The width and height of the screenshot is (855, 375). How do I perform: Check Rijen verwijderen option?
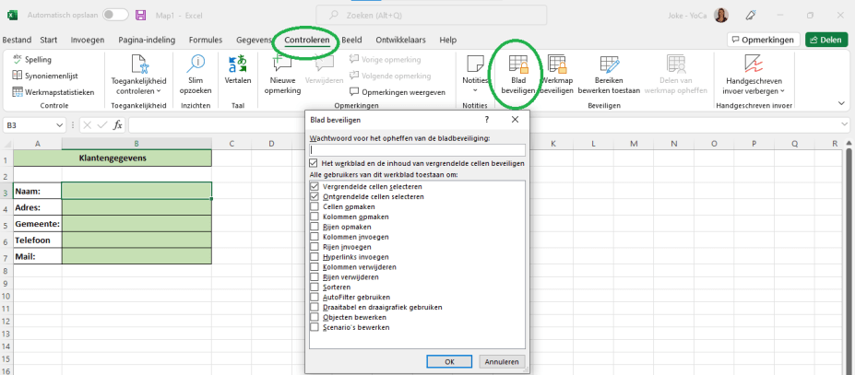pyautogui.click(x=315, y=277)
